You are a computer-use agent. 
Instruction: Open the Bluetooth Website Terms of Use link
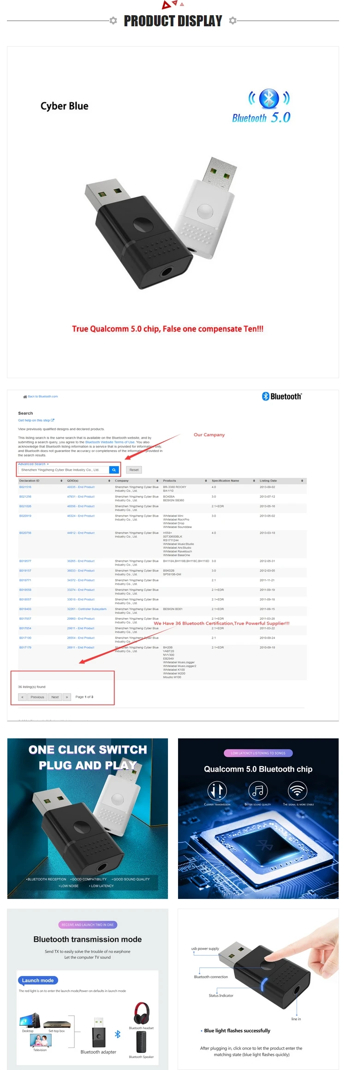pos(110,442)
